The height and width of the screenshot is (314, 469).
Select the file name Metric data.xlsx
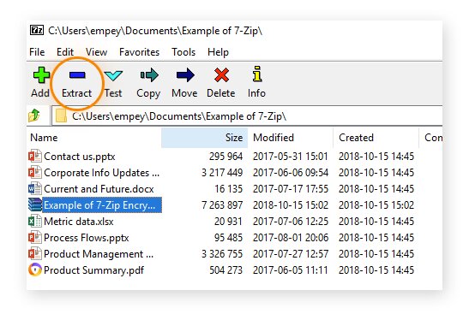tap(79, 222)
